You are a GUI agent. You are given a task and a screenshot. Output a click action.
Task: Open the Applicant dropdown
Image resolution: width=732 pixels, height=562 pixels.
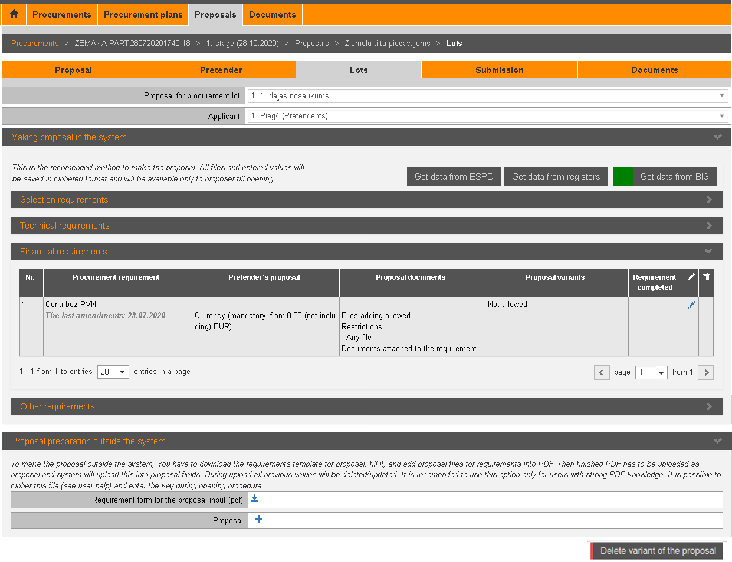(x=487, y=116)
